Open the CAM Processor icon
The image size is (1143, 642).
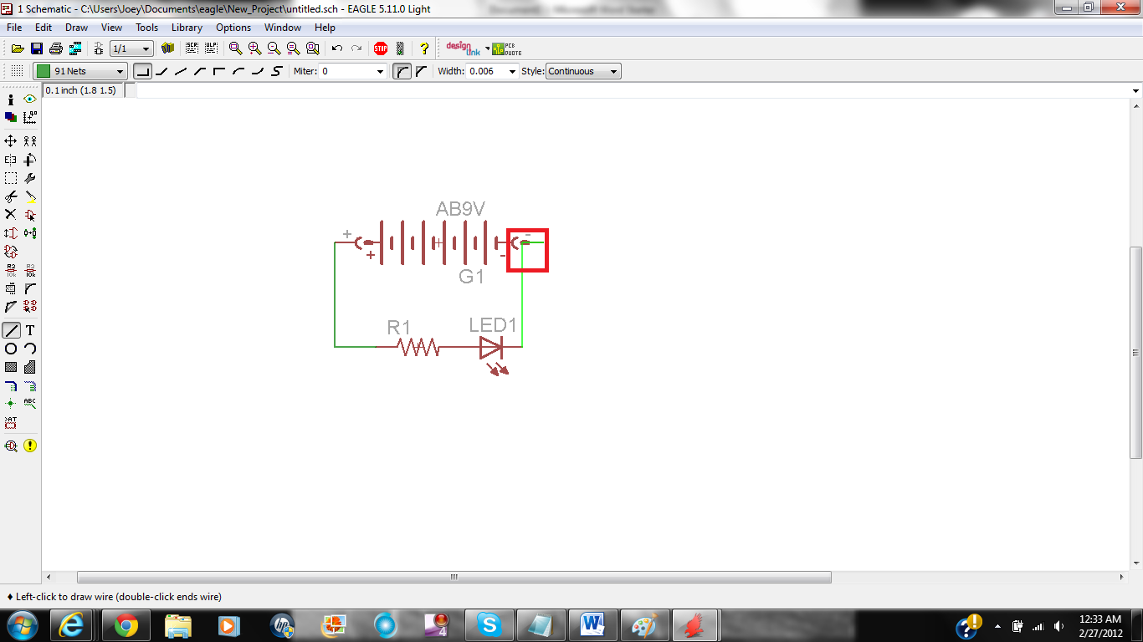(75, 48)
